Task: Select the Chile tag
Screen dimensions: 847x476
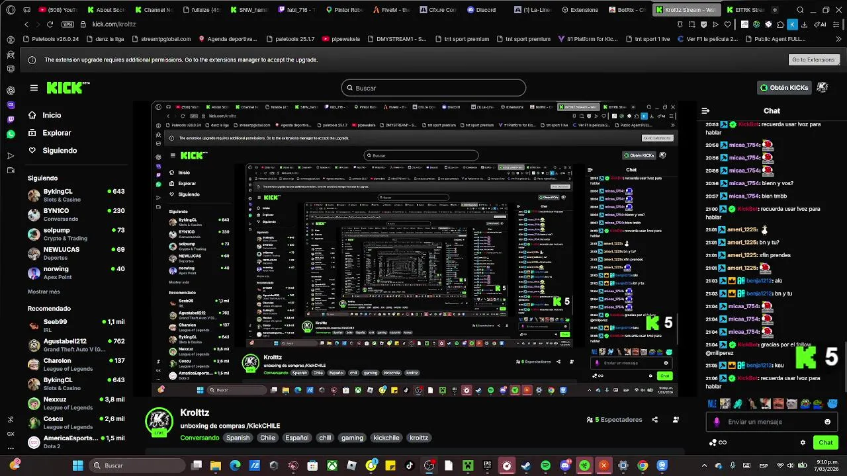Action: 267,438
